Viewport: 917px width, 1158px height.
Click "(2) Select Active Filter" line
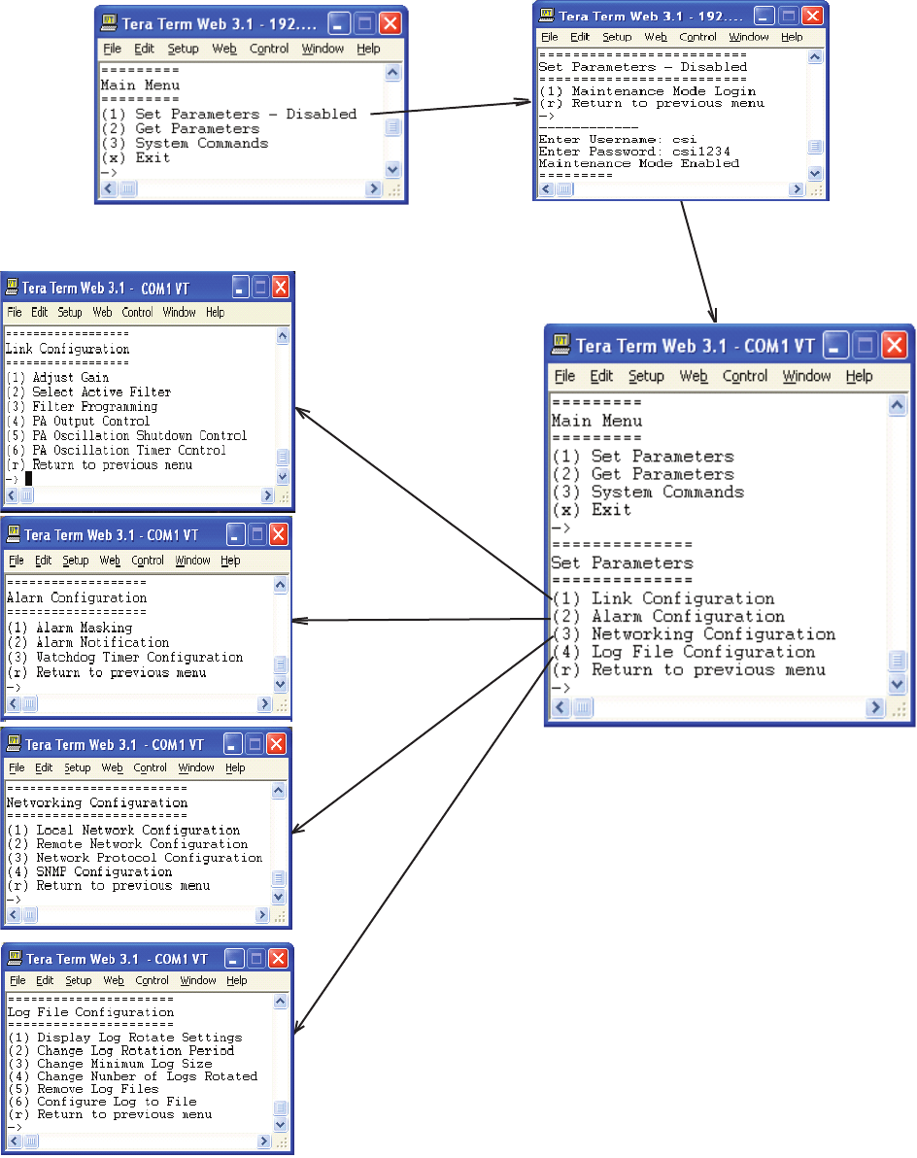[89, 392]
